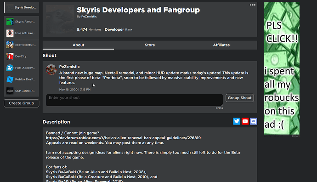Click the PLS CLICK green advertisement
Viewport: 317px width, 182px height.
point(282,68)
